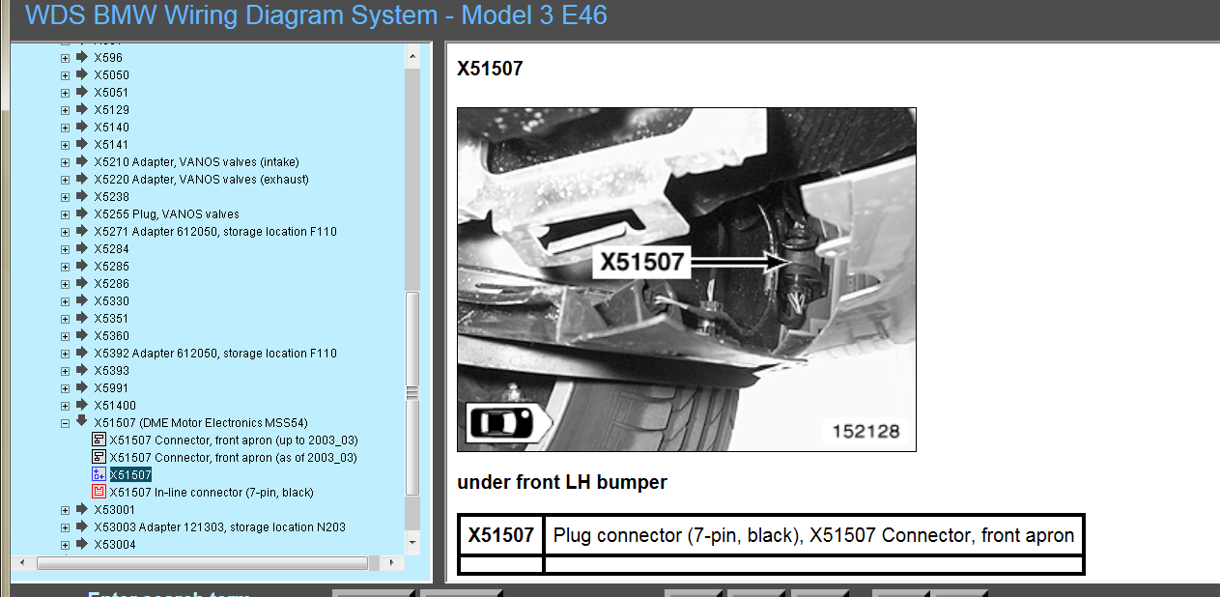Select the highlighted X51507 location entry
1220x597 pixels.
130,475
